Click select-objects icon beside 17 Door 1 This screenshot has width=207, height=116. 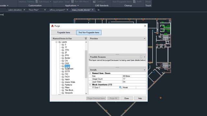point(120,87)
